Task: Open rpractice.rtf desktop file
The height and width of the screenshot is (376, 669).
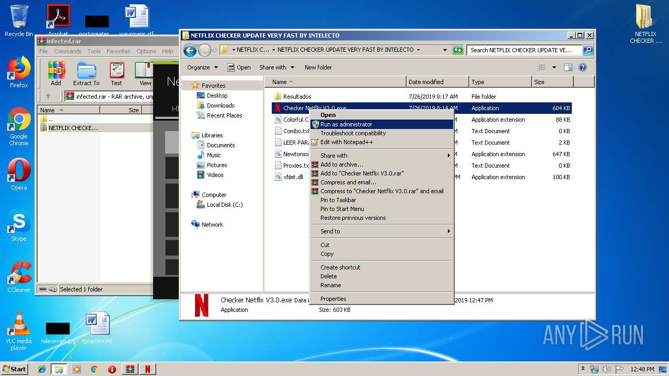Action: pos(97,328)
